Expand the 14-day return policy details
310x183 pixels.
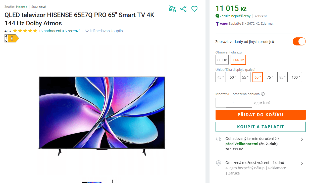(x=302, y=163)
